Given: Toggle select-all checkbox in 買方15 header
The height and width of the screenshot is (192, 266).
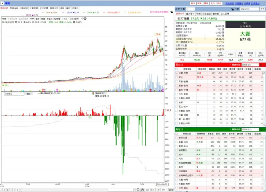Looking at the screenshot, I should pyautogui.click(x=176, y=69).
